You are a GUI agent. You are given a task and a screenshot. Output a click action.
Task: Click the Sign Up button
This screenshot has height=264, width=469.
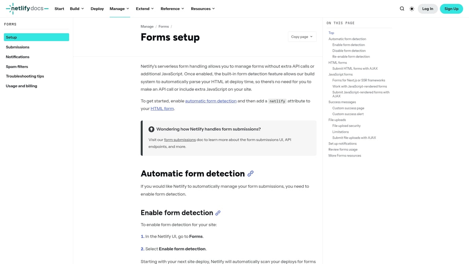click(451, 8)
